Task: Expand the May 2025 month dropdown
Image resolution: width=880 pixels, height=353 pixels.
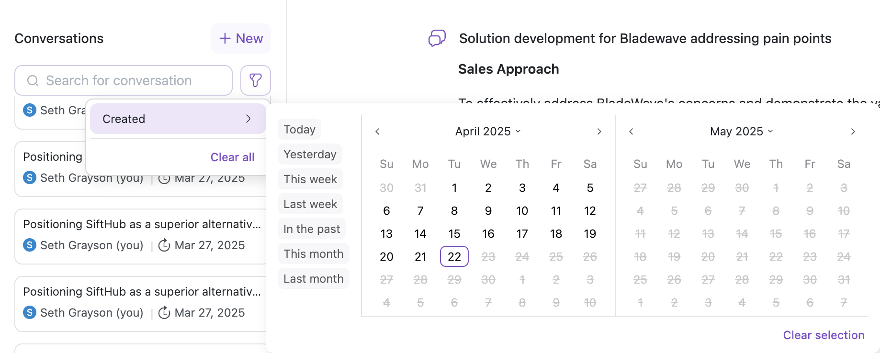Action: pyautogui.click(x=741, y=132)
